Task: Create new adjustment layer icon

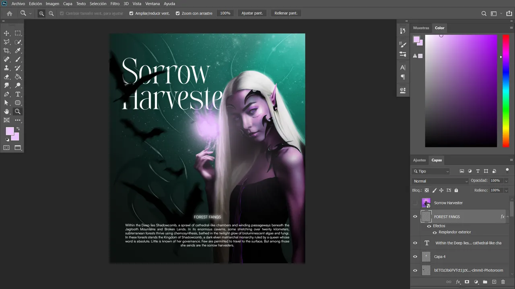Action: (476, 282)
